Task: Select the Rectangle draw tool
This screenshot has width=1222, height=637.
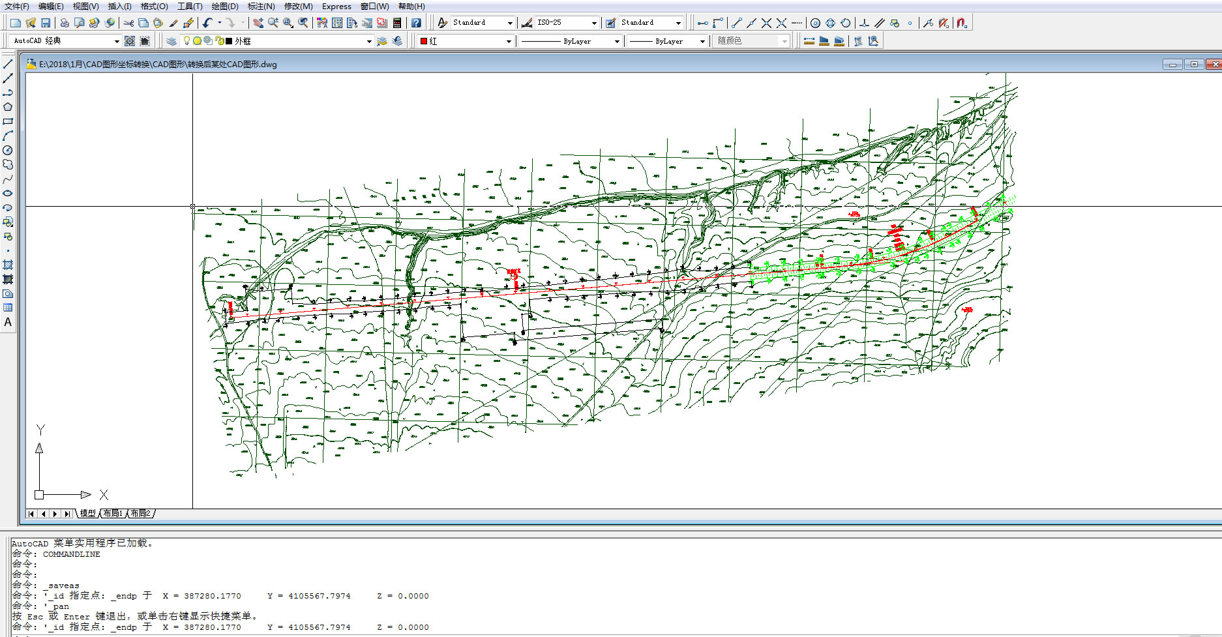Action: pyautogui.click(x=8, y=121)
